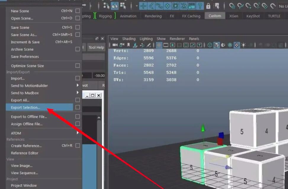The height and width of the screenshot is (189, 288).
Task: Switch to the Rendering shelf tab
Action: 153,16
